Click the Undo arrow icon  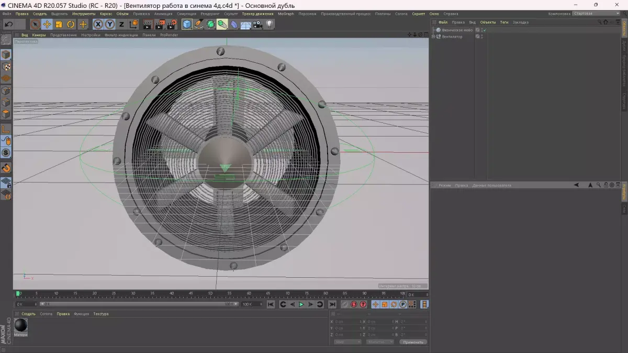tap(8, 24)
